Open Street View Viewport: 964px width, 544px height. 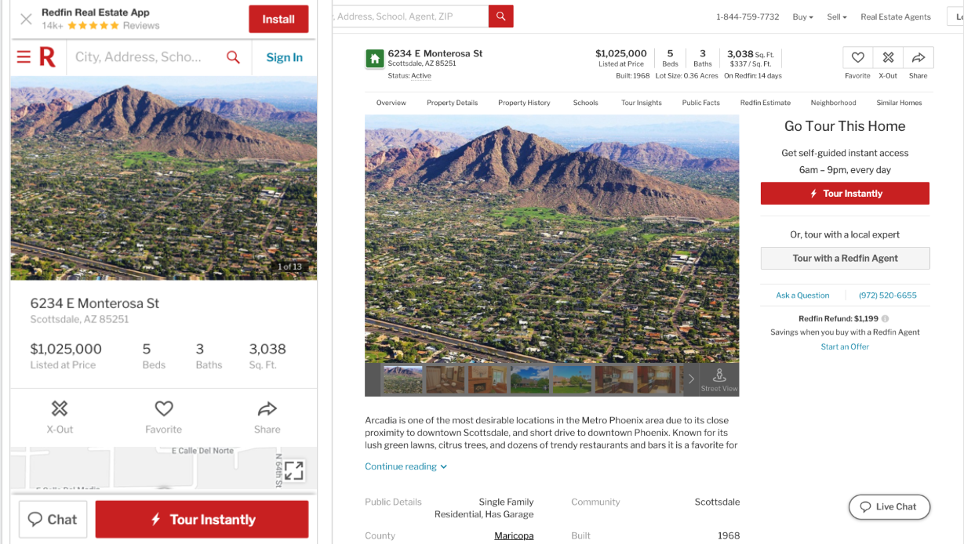point(719,379)
